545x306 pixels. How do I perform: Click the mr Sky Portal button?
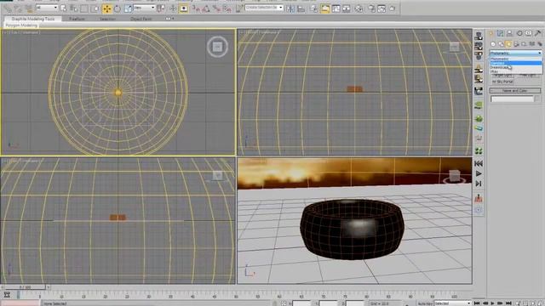click(502, 82)
